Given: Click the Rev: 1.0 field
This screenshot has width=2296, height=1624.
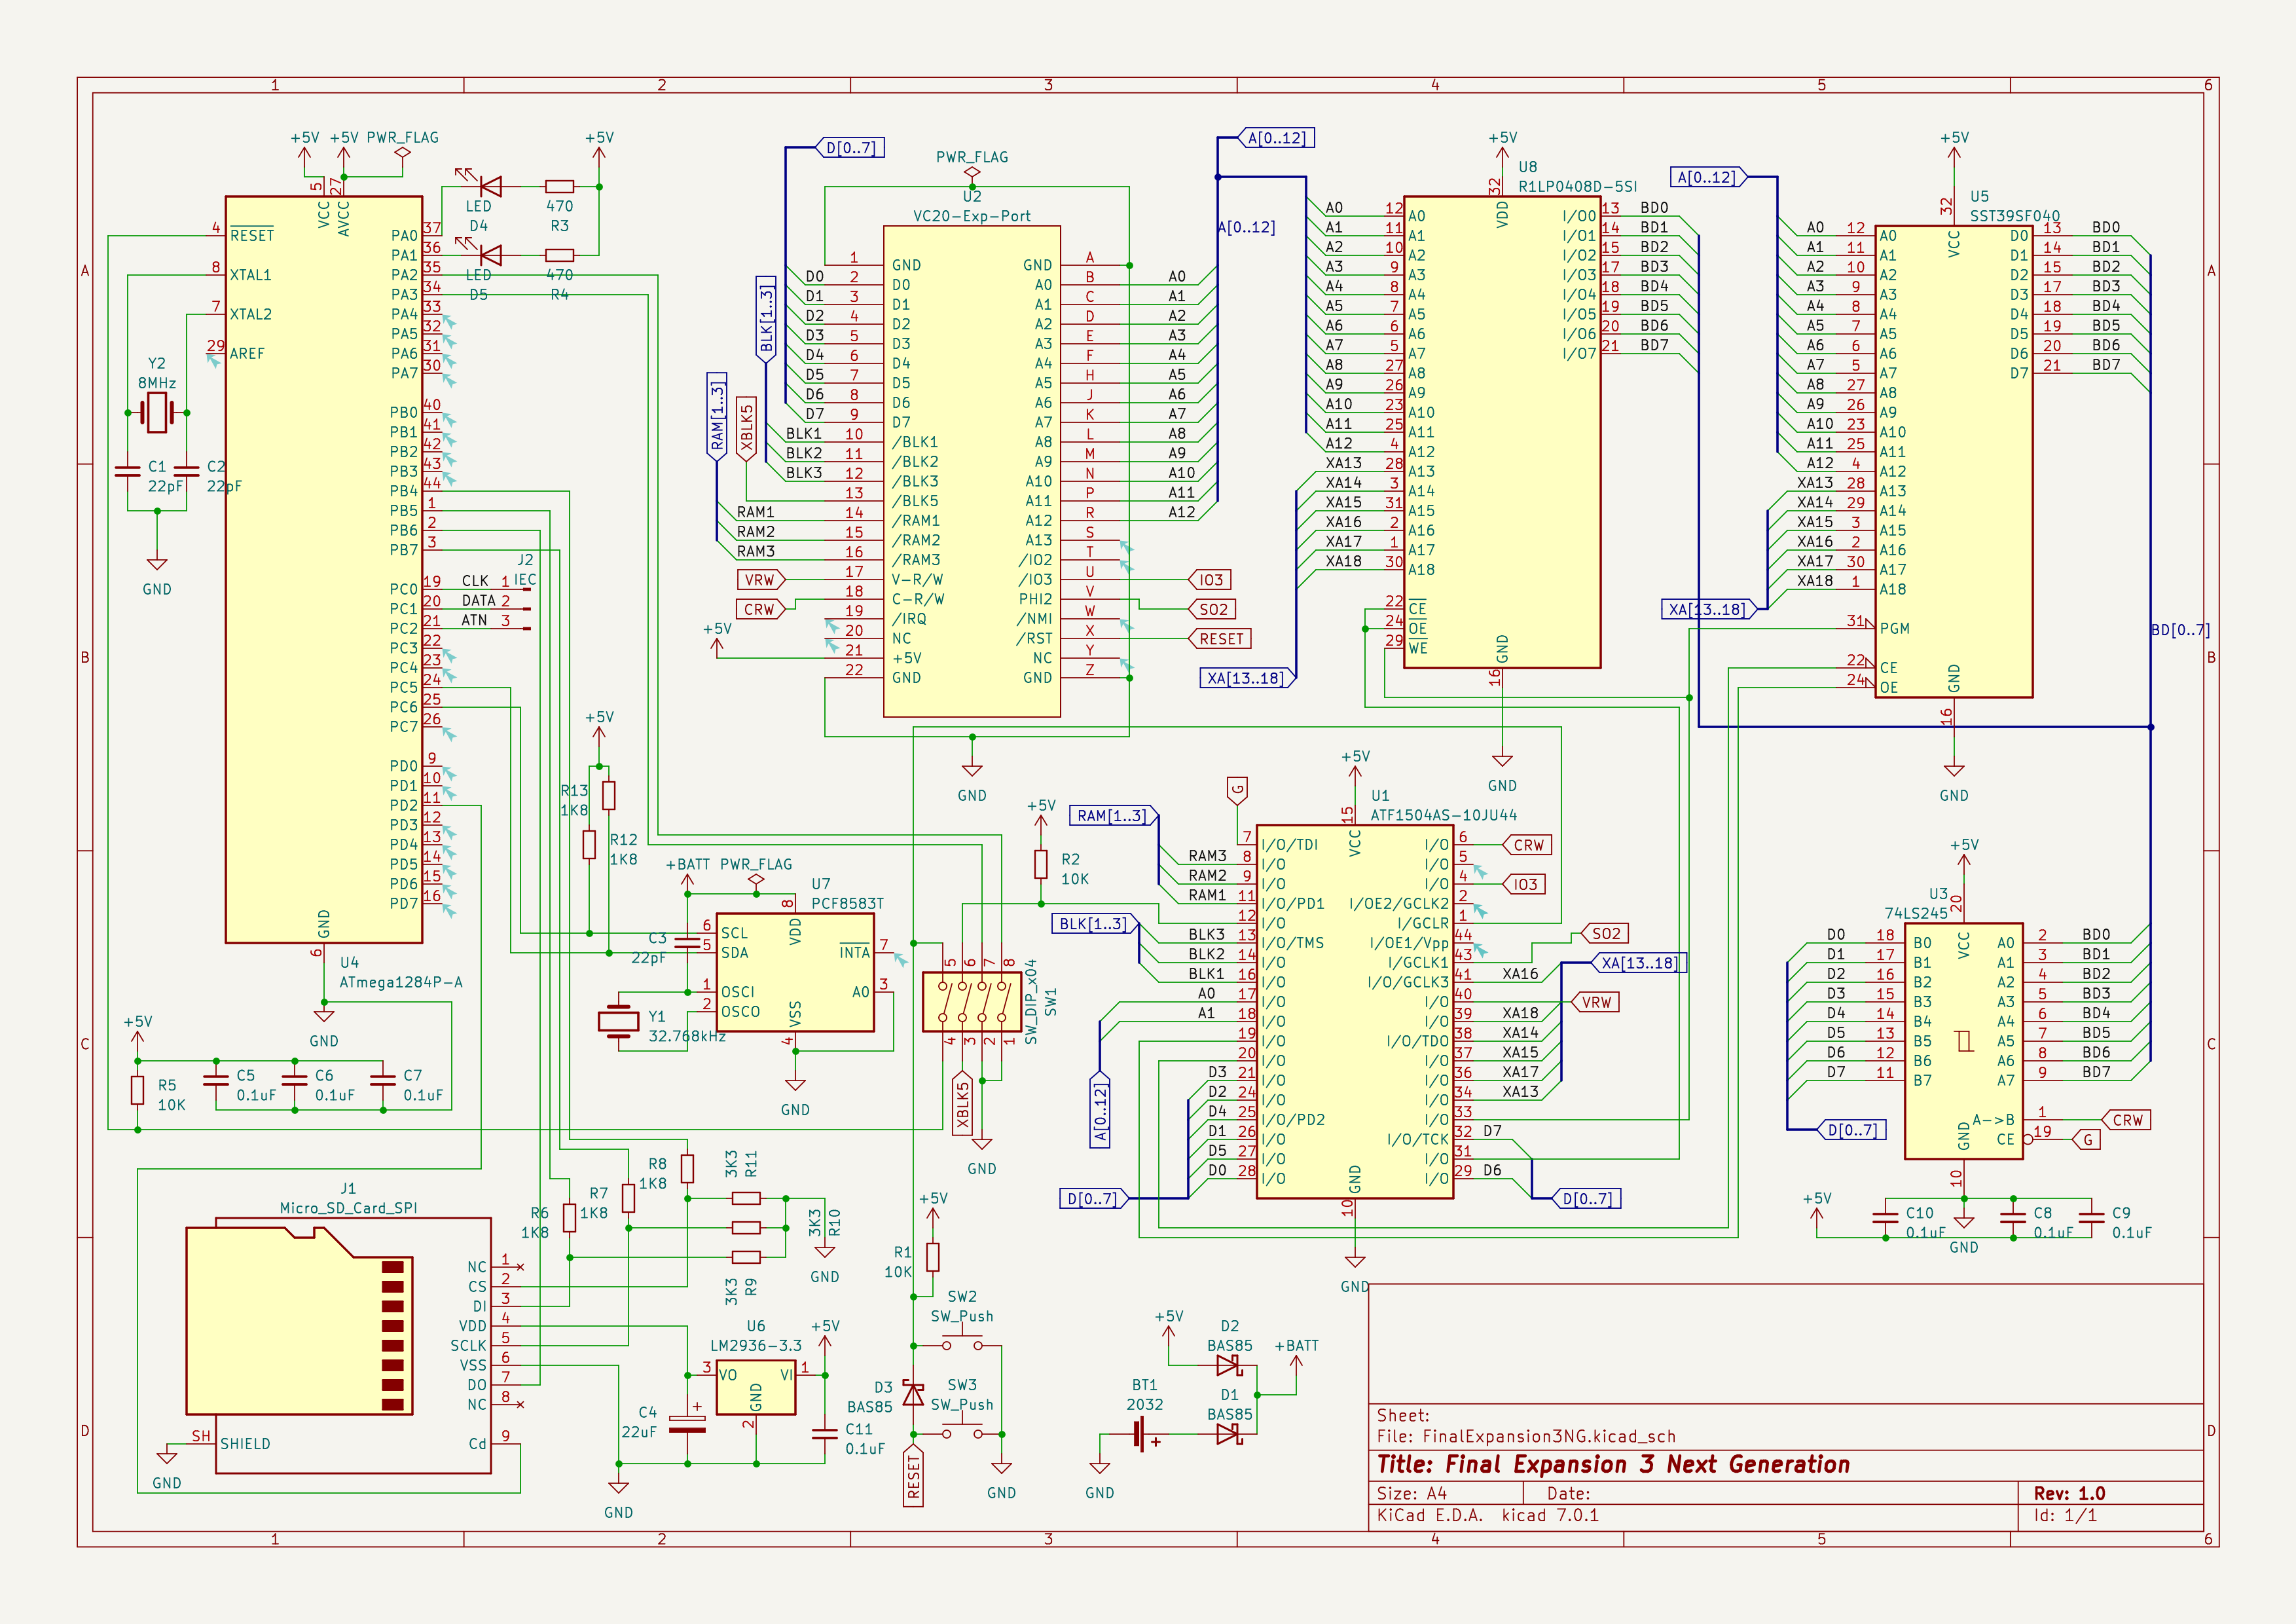Looking at the screenshot, I should point(2069,1493).
